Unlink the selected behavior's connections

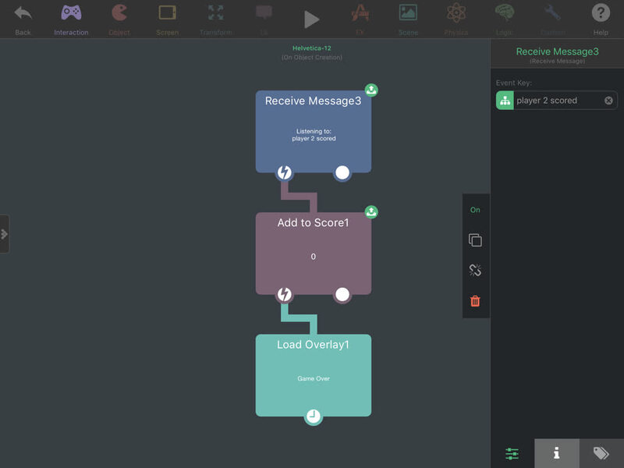(x=475, y=270)
